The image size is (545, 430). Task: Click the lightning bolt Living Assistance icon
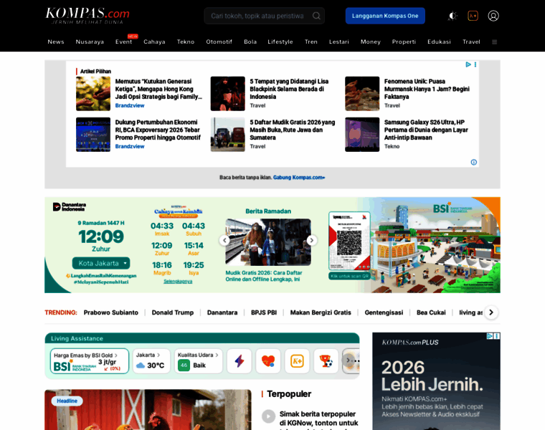[x=239, y=361]
